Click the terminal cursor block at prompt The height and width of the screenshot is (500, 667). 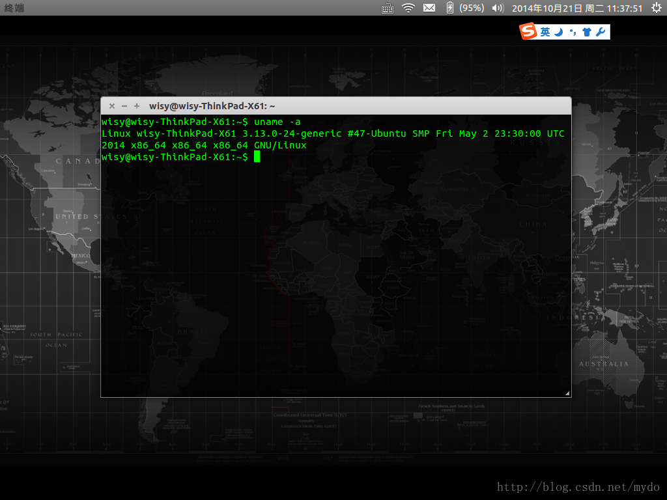coord(257,157)
